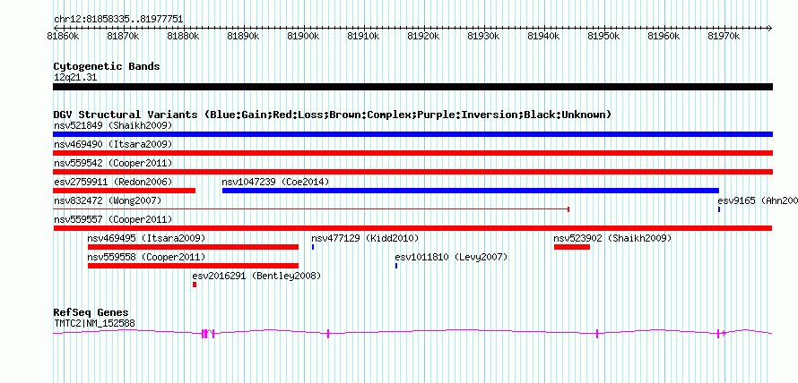Select the red nsv559557 Cooper2011 bar
The width and height of the screenshot is (798, 383).
pos(412,228)
